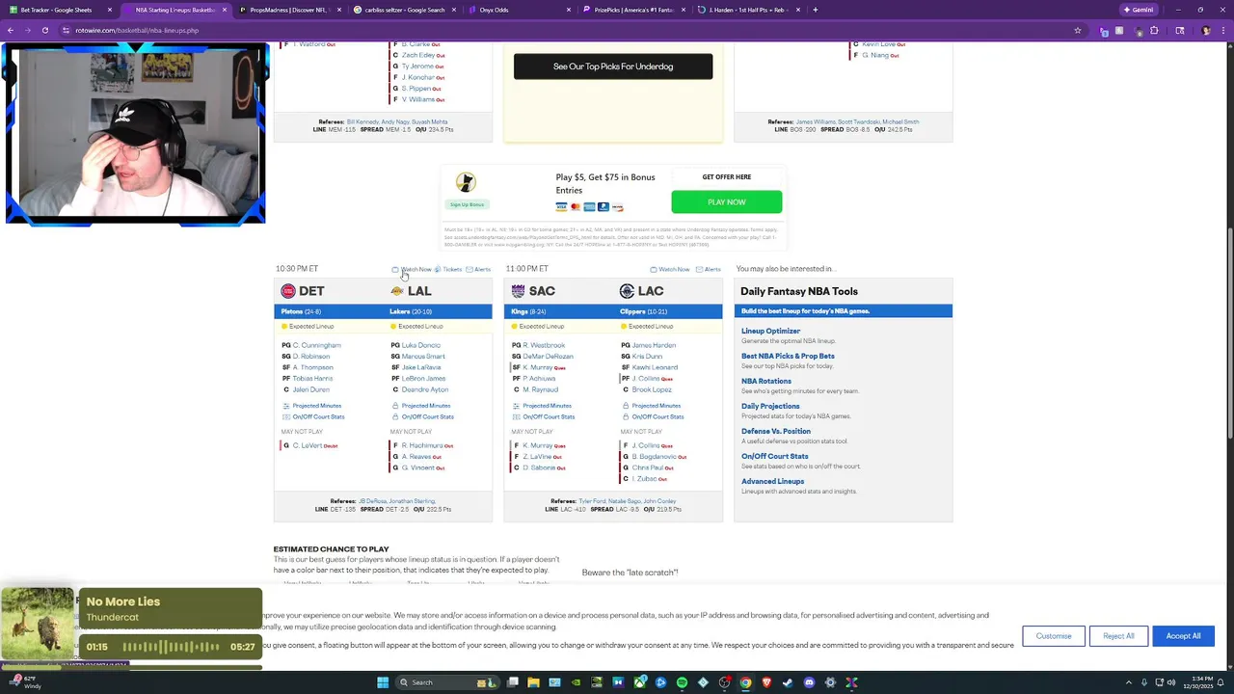Click the browser back arrow
1234x694 pixels.
click(10, 30)
